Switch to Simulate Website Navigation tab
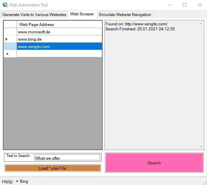207x185 pixels. coord(125,14)
